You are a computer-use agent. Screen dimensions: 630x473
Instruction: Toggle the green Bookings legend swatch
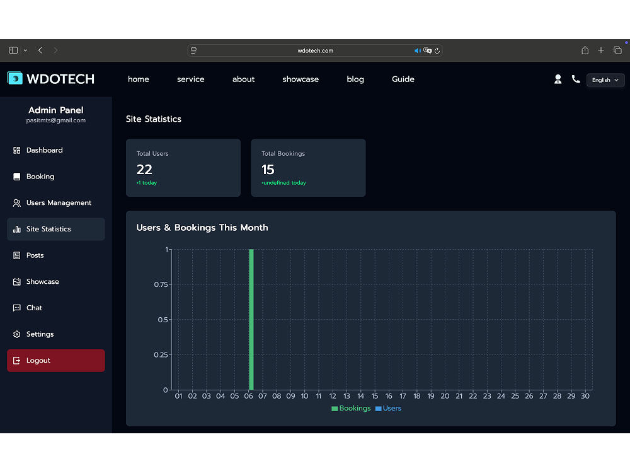[x=335, y=409]
